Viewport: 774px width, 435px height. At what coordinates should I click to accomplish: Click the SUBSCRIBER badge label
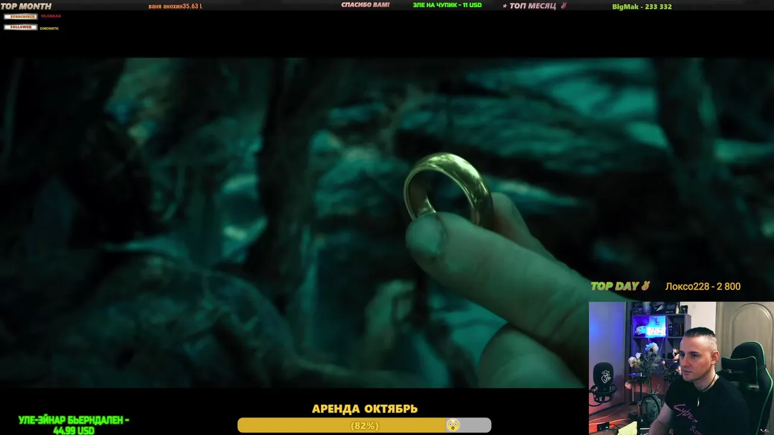click(x=21, y=16)
